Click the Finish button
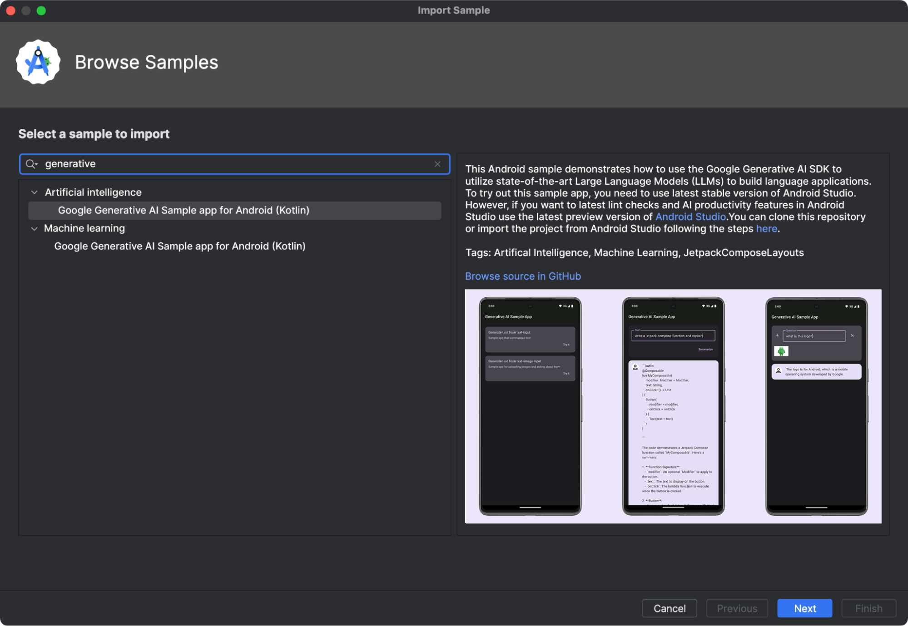The image size is (908, 626). coord(868,608)
